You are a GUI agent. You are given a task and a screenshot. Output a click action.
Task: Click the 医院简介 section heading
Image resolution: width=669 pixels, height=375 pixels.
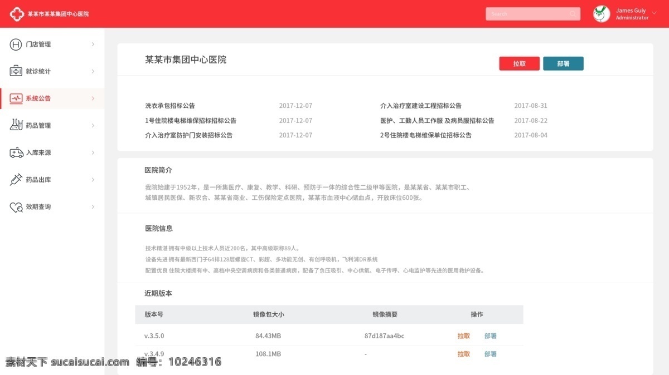[x=158, y=170]
